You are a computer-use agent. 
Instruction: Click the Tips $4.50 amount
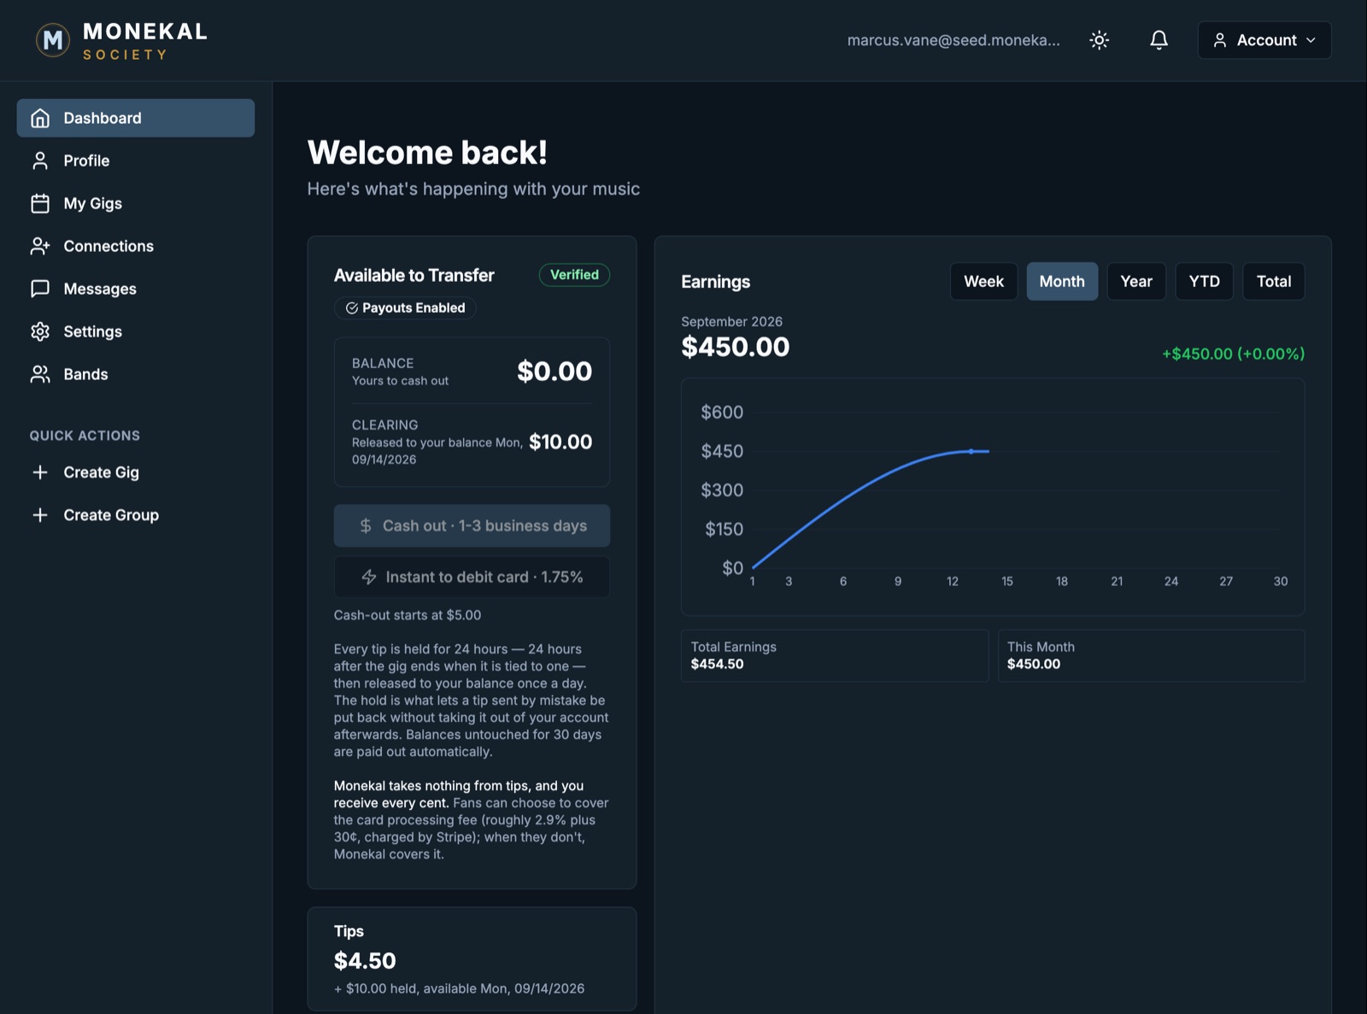click(x=365, y=960)
